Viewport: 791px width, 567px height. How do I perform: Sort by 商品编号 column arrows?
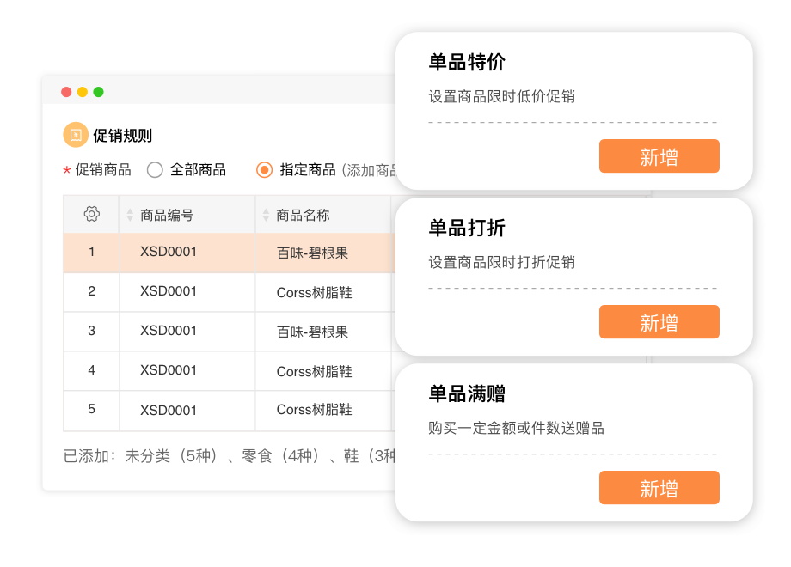click(x=131, y=215)
